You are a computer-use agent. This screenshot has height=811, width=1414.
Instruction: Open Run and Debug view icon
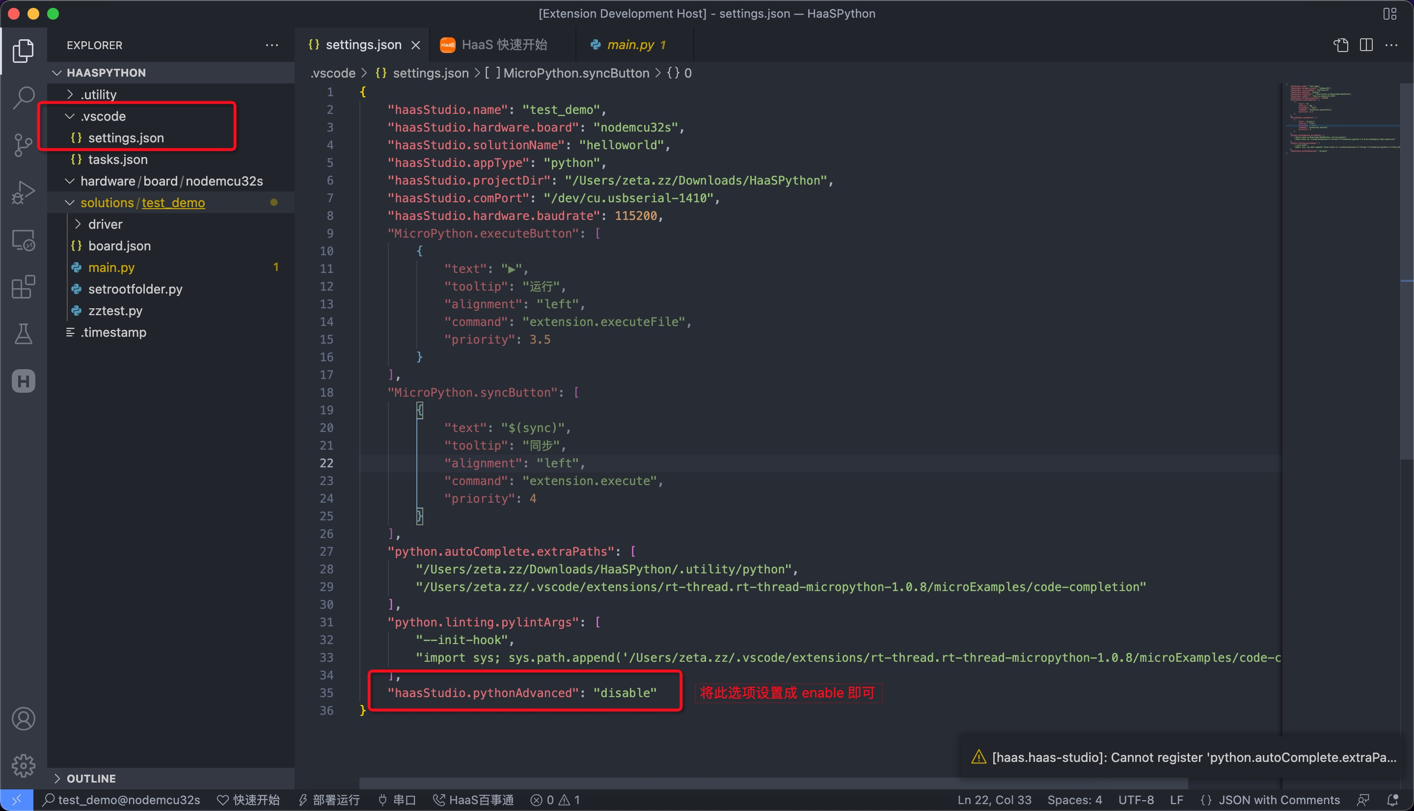tap(24, 192)
